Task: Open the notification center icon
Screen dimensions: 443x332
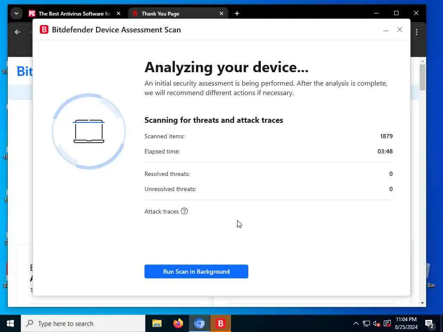Action: [430, 324]
